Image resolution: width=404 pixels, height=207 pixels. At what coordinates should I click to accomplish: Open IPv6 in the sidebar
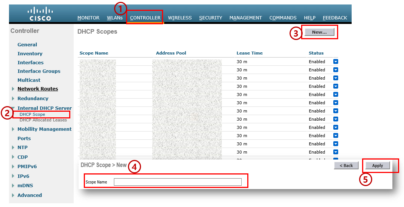(23, 176)
